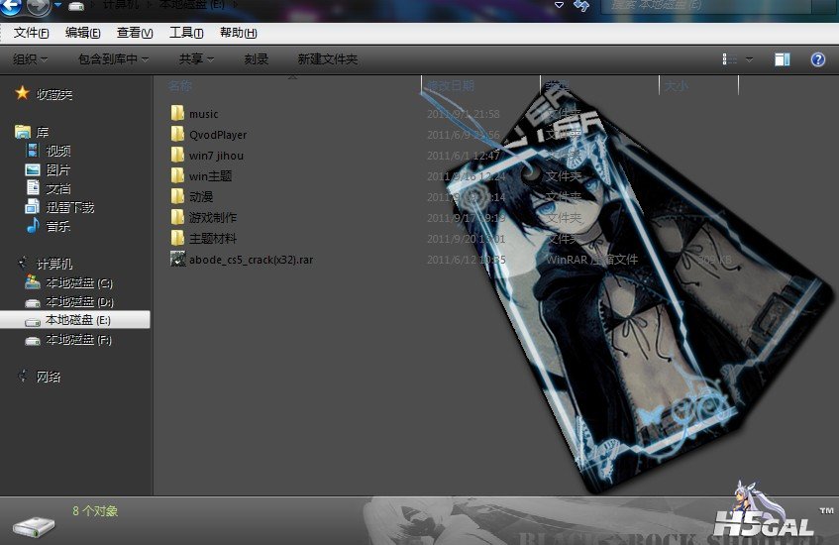Select 本地磁盘 (C:) drive
The width and height of the screenshot is (839, 545).
(x=79, y=282)
